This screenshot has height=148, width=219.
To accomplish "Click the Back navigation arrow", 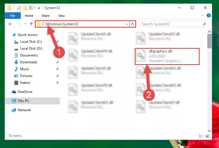I will (x=10, y=24).
